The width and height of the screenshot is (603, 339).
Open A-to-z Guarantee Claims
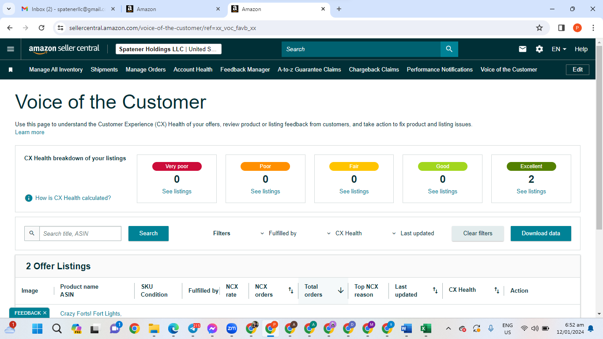pos(309,70)
